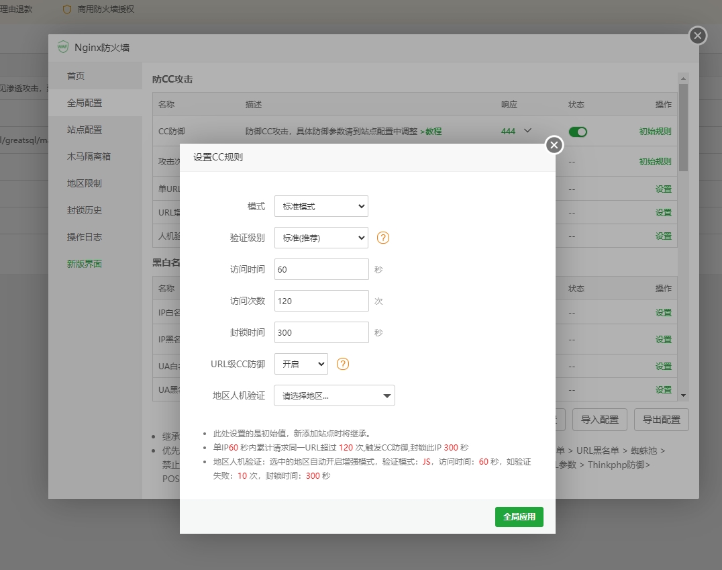The height and width of the screenshot is (570, 722).
Task: Click 设置 in UA黑名单 row
Action: (x=664, y=390)
